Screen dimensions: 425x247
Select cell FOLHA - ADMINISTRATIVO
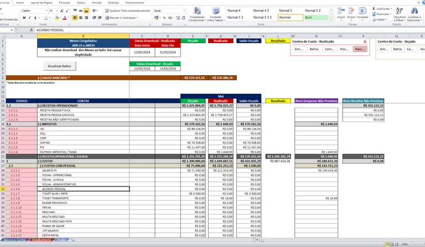coord(83,184)
